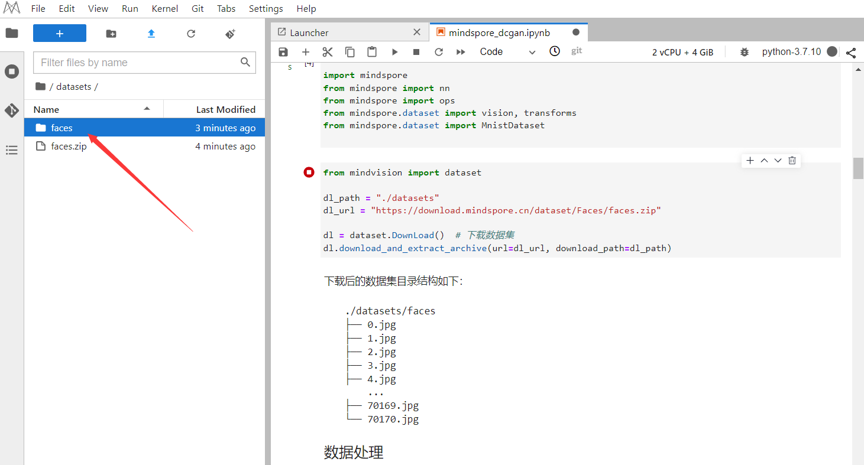Open the Table of Contents sidebar
The image size is (864, 465).
click(12, 150)
